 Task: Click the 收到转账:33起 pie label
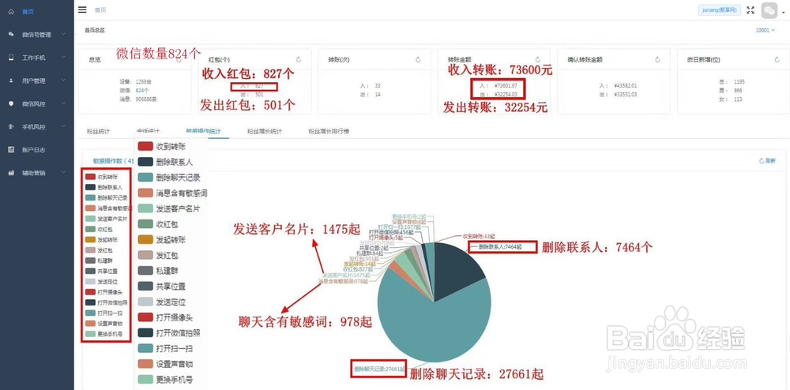[x=479, y=236]
